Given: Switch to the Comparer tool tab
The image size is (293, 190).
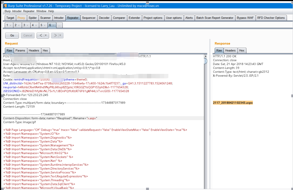Looking at the screenshot, I should [x=119, y=18].
